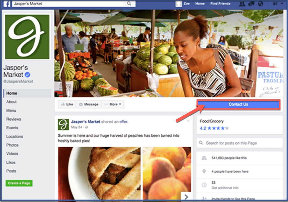Open the Reviews section
Viewport: 288px width, 202px height.
coord(14,119)
